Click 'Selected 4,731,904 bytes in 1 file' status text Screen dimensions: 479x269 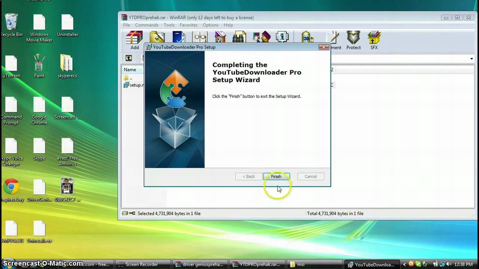coord(169,213)
